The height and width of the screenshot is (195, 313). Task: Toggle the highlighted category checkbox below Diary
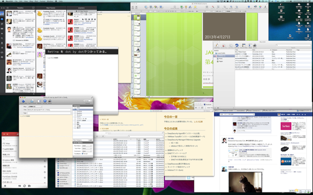pyautogui.click(x=75, y=109)
